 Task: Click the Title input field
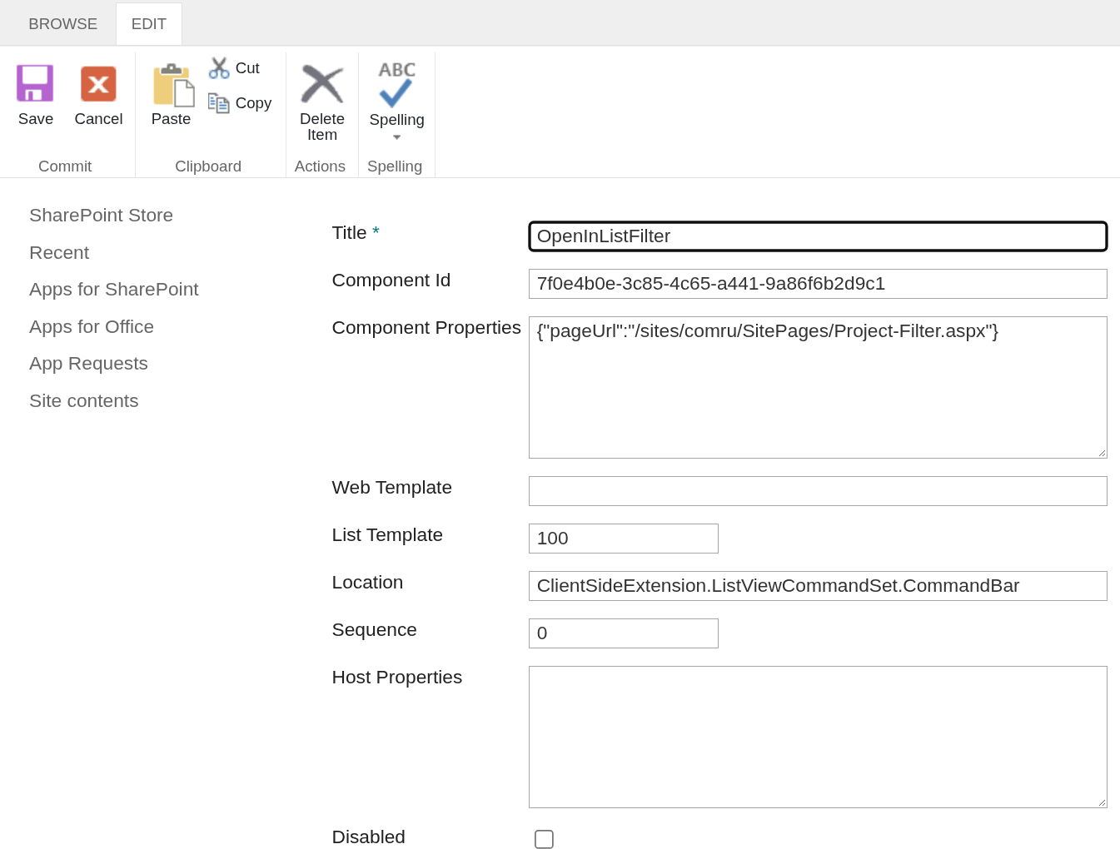click(x=818, y=236)
